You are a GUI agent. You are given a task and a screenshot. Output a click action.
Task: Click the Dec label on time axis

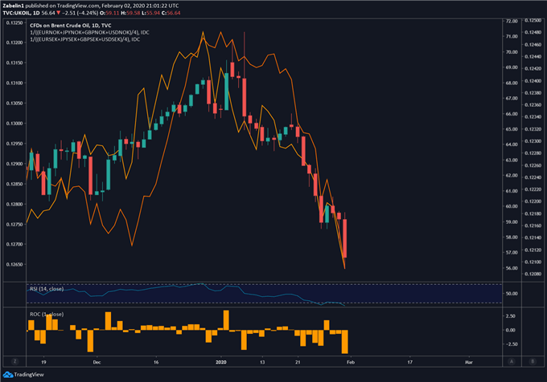click(x=97, y=362)
